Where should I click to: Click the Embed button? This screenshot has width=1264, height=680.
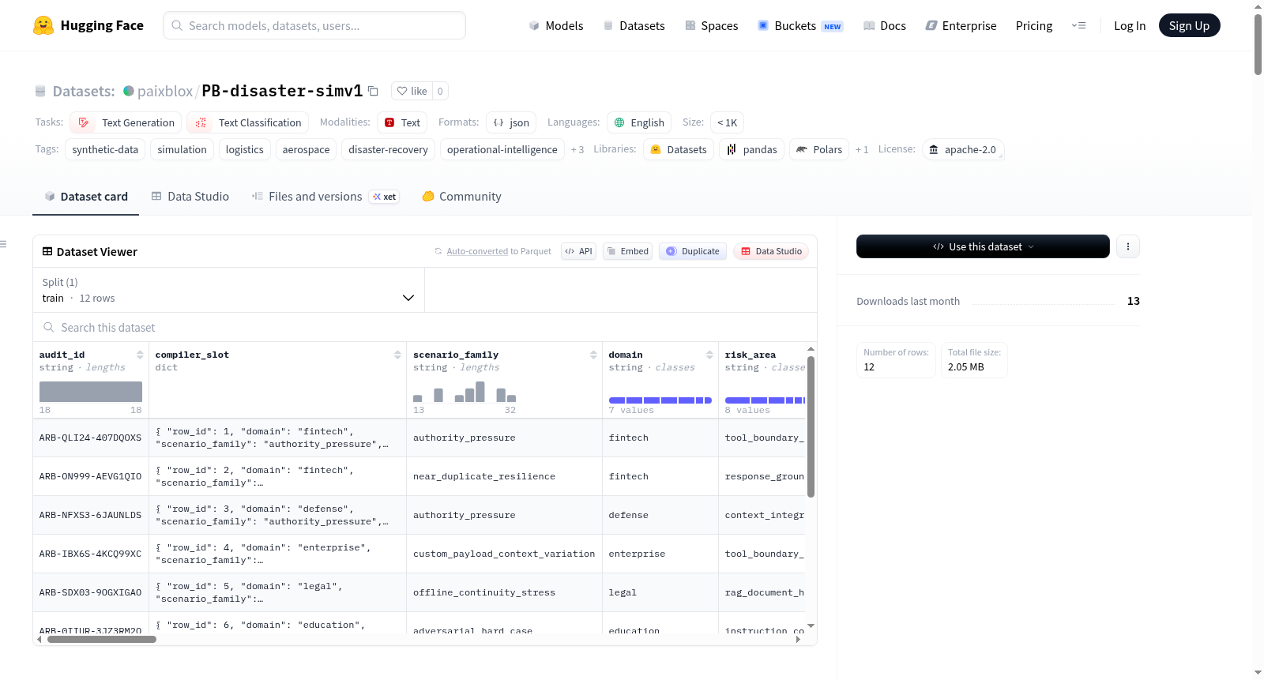[627, 251]
